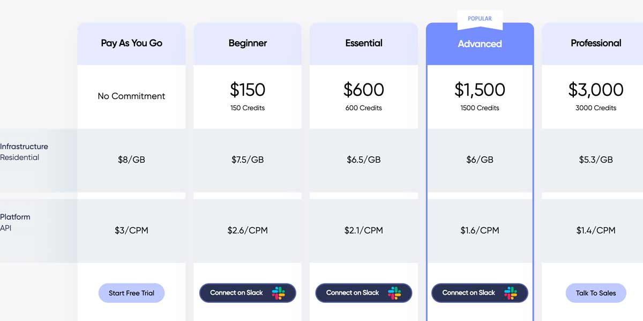Image resolution: width=643 pixels, height=321 pixels.
Task: Select the Beginner plan header
Action: click(248, 43)
